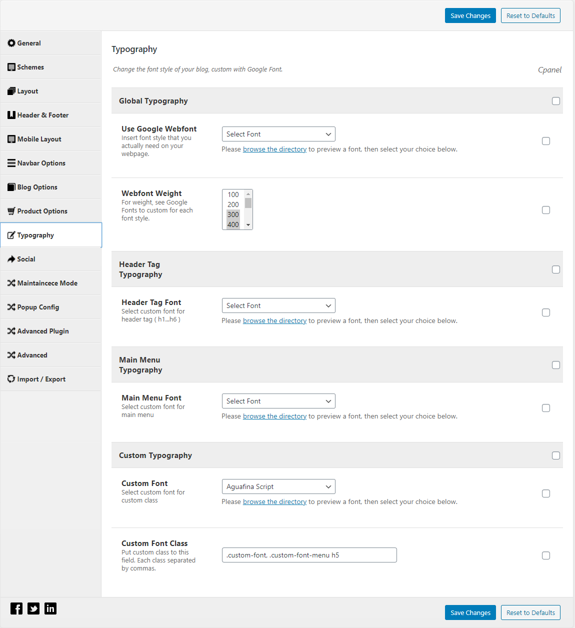Open the Facebook icon in the footer
This screenshot has height=628, width=575.
pos(16,608)
